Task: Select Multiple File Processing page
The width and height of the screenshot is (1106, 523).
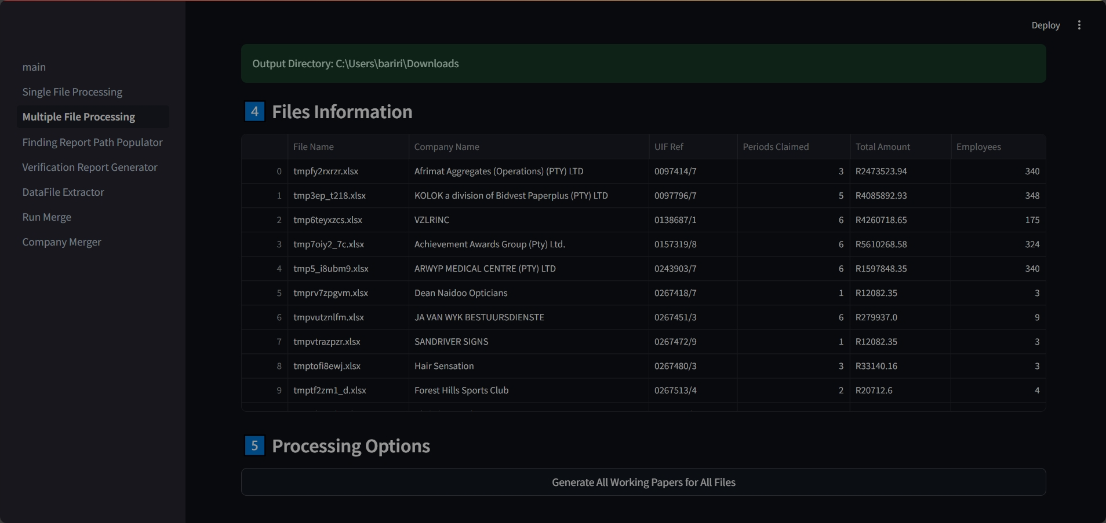Action: (93, 117)
